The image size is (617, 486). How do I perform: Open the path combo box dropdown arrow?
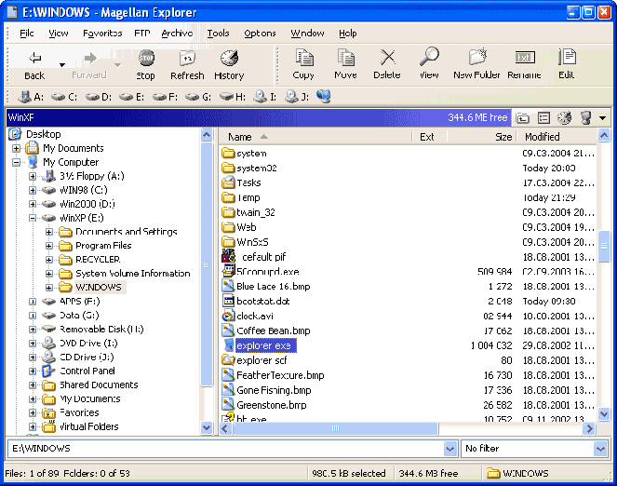449,449
